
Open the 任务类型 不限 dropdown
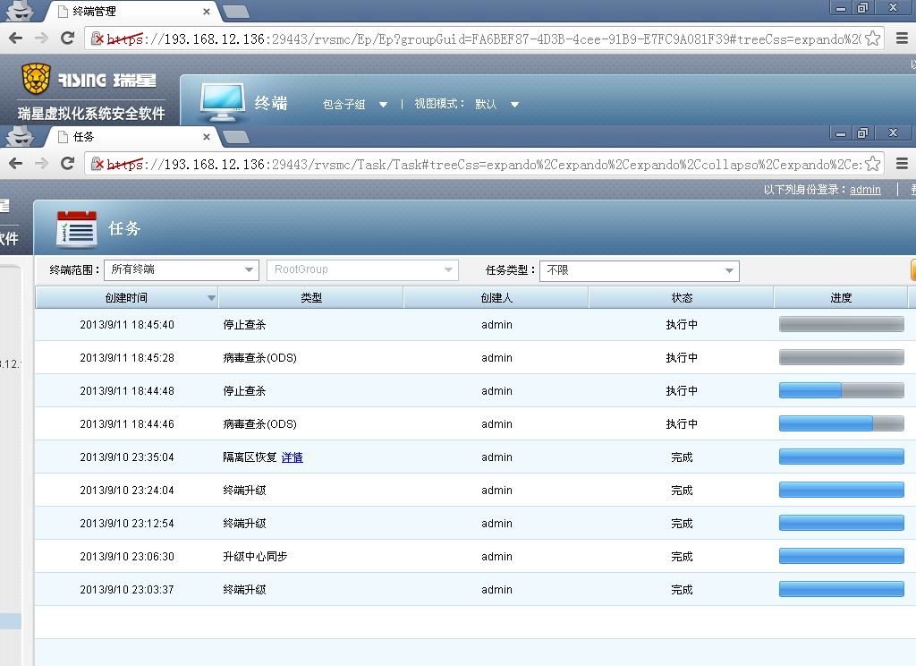coord(639,270)
